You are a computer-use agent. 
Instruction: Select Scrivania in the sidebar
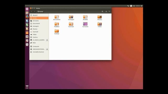pyautogui.click(x=39, y=21)
